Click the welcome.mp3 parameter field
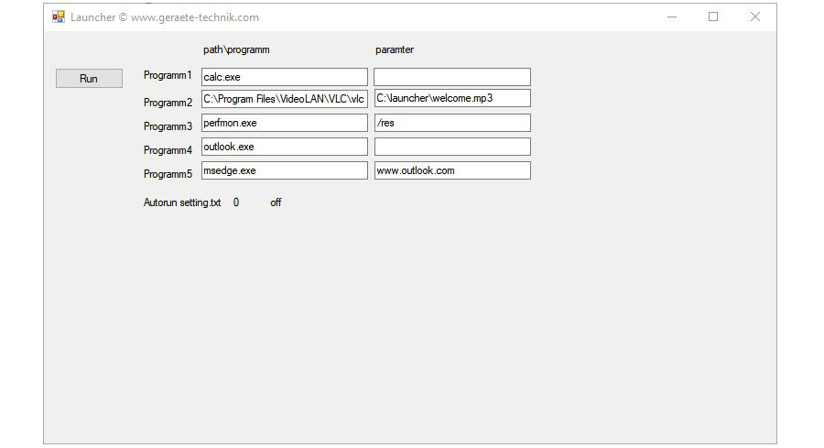The image size is (824, 448). pos(451,98)
